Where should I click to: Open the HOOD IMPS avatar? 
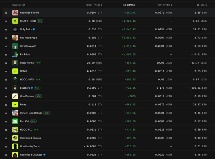click(15, 79)
